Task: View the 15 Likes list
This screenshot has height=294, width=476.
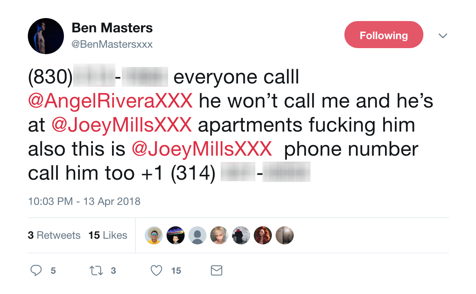Action: (x=108, y=235)
